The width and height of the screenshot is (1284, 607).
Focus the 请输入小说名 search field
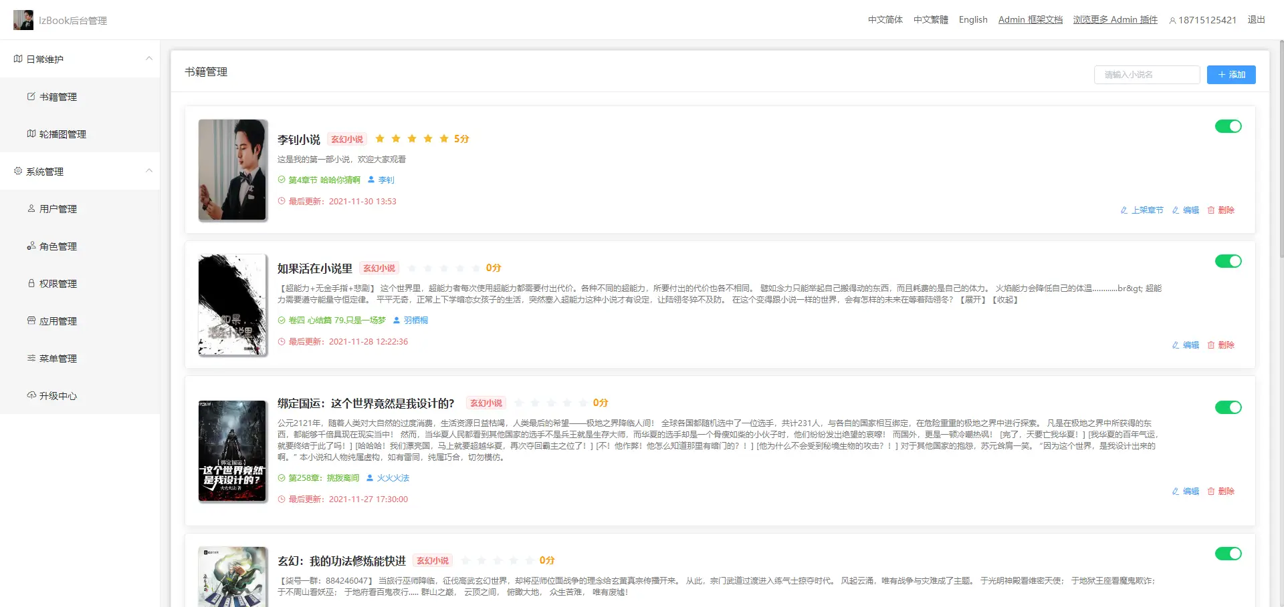click(x=1146, y=75)
